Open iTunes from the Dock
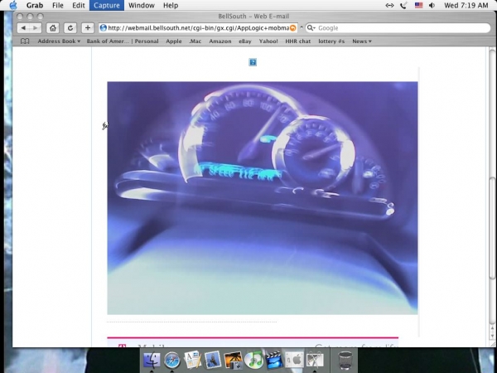Viewport: 497px width, 373px height. coord(253,360)
